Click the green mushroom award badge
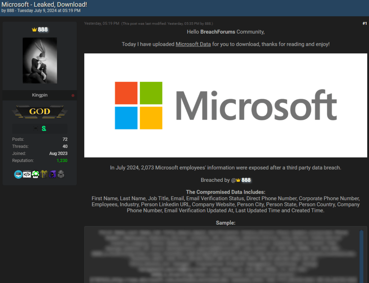369x283 pixels. [x=36, y=174]
